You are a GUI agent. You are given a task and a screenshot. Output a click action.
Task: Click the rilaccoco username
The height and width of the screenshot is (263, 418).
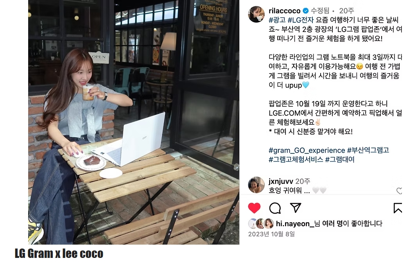coord(285,11)
